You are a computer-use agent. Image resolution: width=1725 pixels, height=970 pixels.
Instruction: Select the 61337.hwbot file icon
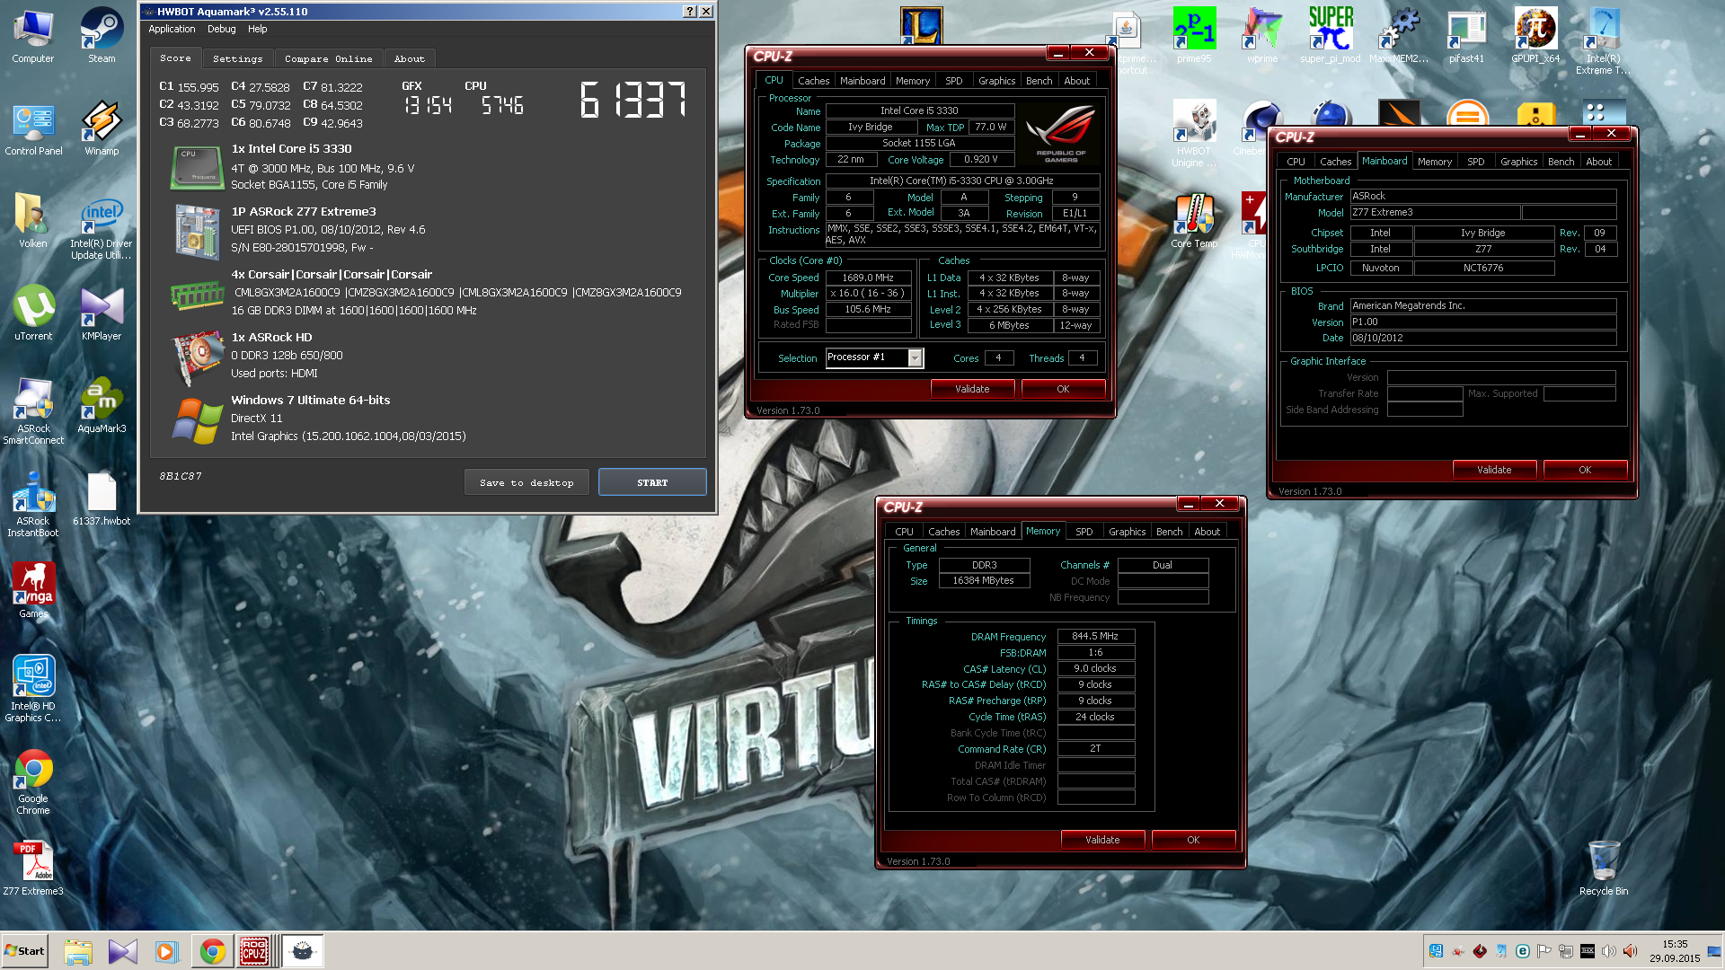pyautogui.click(x=102, y=499)
